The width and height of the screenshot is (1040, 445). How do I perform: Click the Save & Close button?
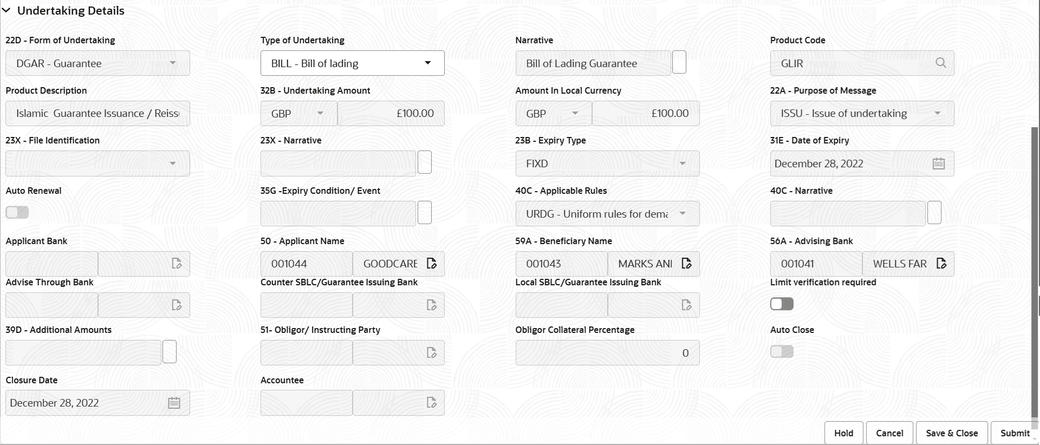coord(951,433)
